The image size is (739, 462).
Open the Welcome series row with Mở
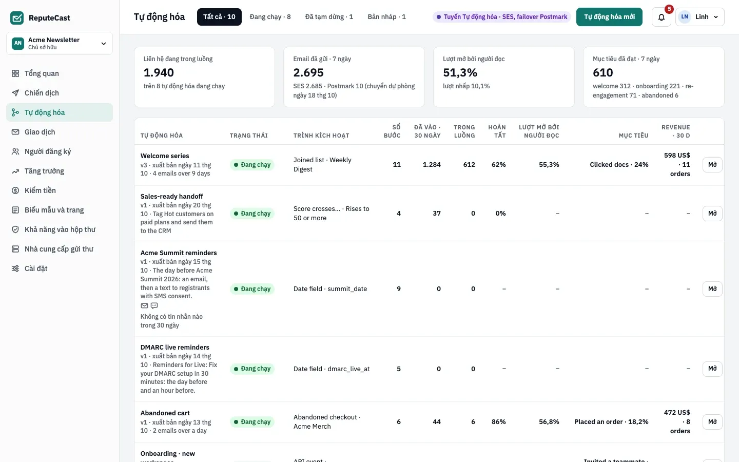tap(712, 165)
